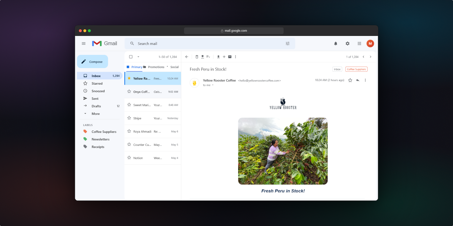
Task: Click the dark square icon in email toolbar
Action: point(230,57)
